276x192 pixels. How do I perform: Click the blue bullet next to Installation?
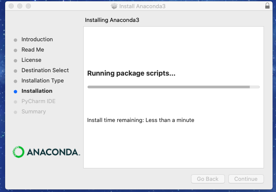(x=15, y=91)
